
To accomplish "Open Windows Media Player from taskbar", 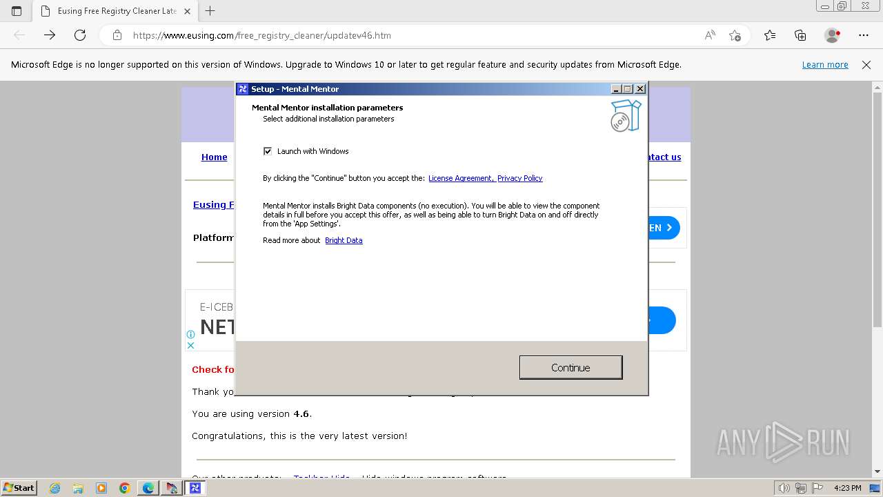I will pyautogui.click(x=101, y=488).
